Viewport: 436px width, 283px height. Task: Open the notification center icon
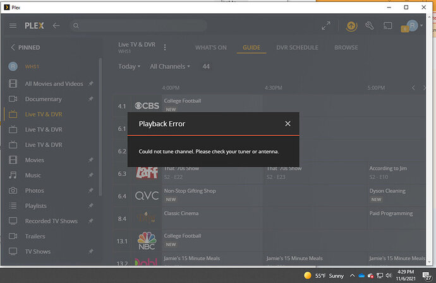click(x=427, y=276)
